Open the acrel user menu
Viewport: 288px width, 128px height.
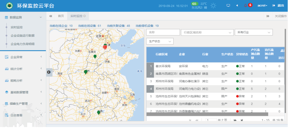pos(262,5)
